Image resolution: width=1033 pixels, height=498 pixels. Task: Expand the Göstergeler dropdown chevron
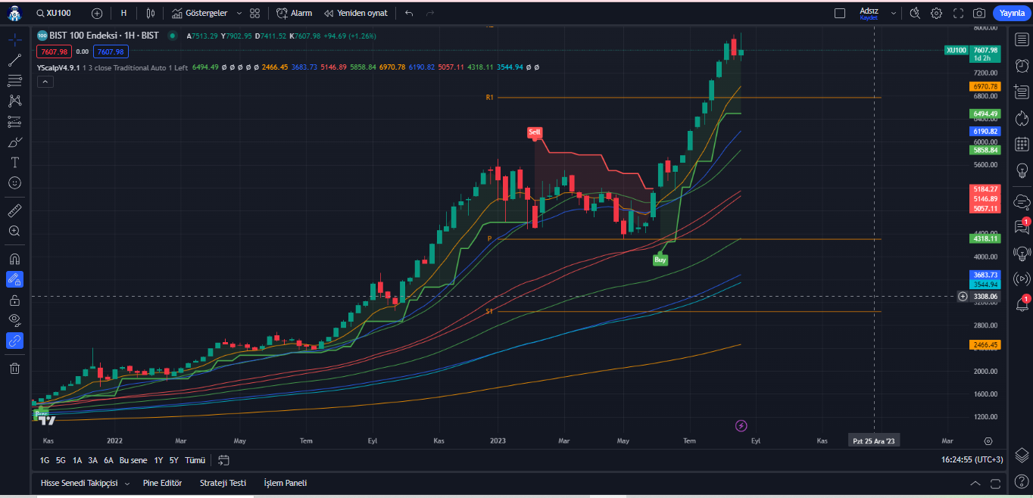pos(239,13)
